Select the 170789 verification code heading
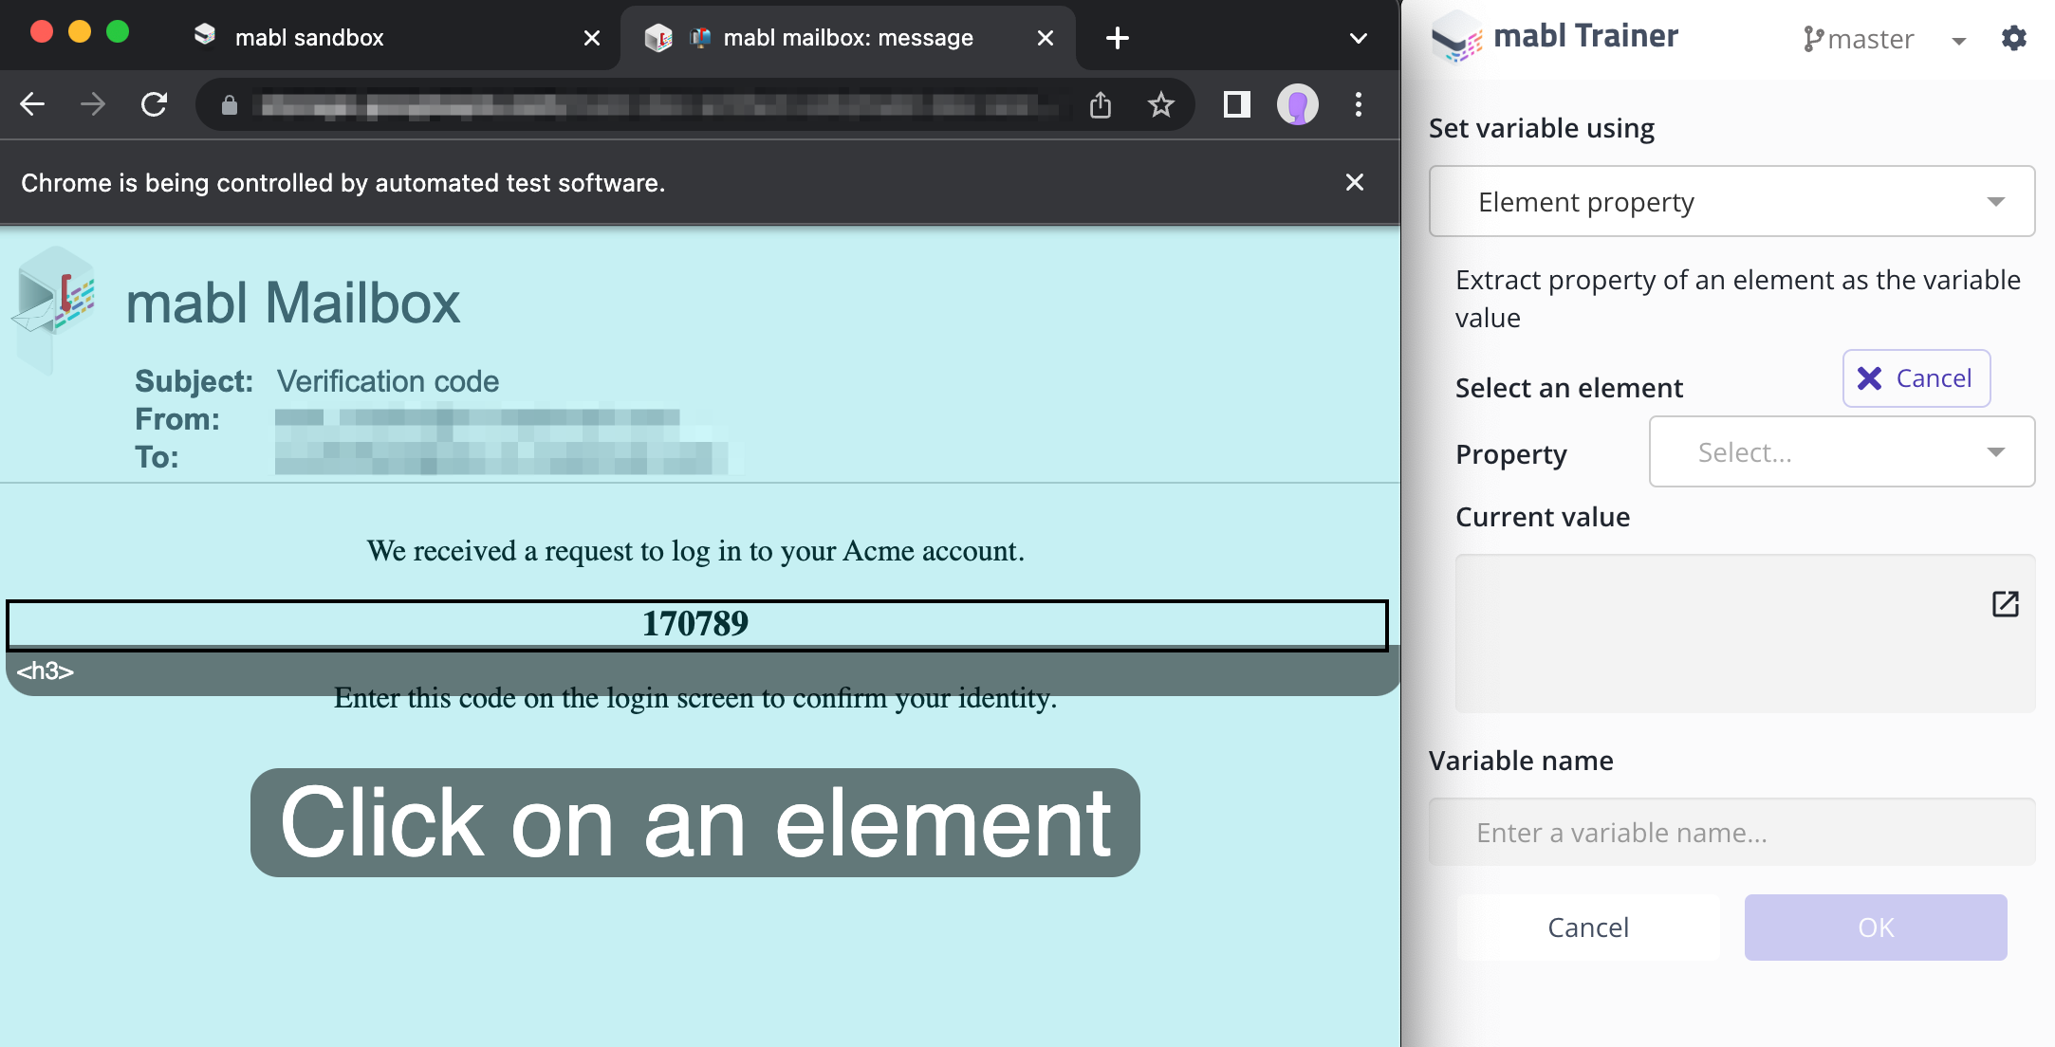2055x1047 pixels. pyautogui.click(x=695, y=624)
